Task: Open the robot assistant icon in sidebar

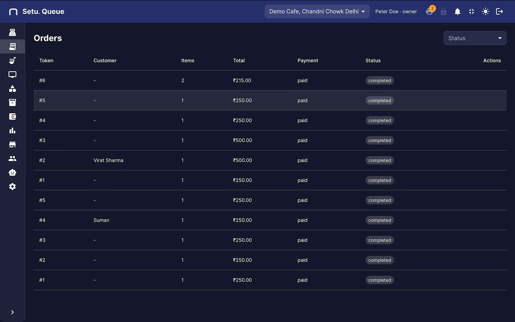Action: click(x=12, y=172)
